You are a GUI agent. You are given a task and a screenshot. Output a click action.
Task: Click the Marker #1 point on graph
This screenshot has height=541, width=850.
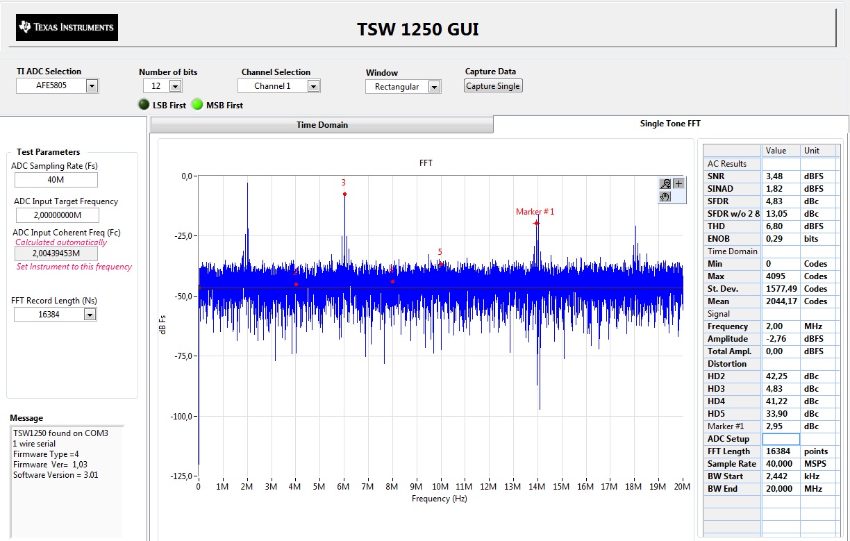tap(536, 223)
